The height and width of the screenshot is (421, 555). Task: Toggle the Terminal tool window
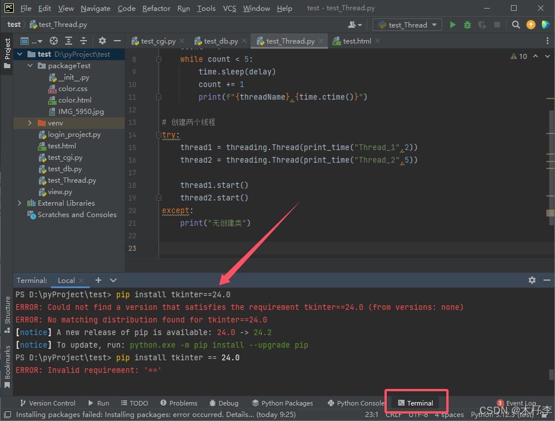click(x=416, y=403)
